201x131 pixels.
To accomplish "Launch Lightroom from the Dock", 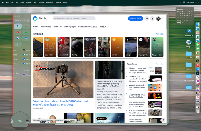I will pos(198,73).
